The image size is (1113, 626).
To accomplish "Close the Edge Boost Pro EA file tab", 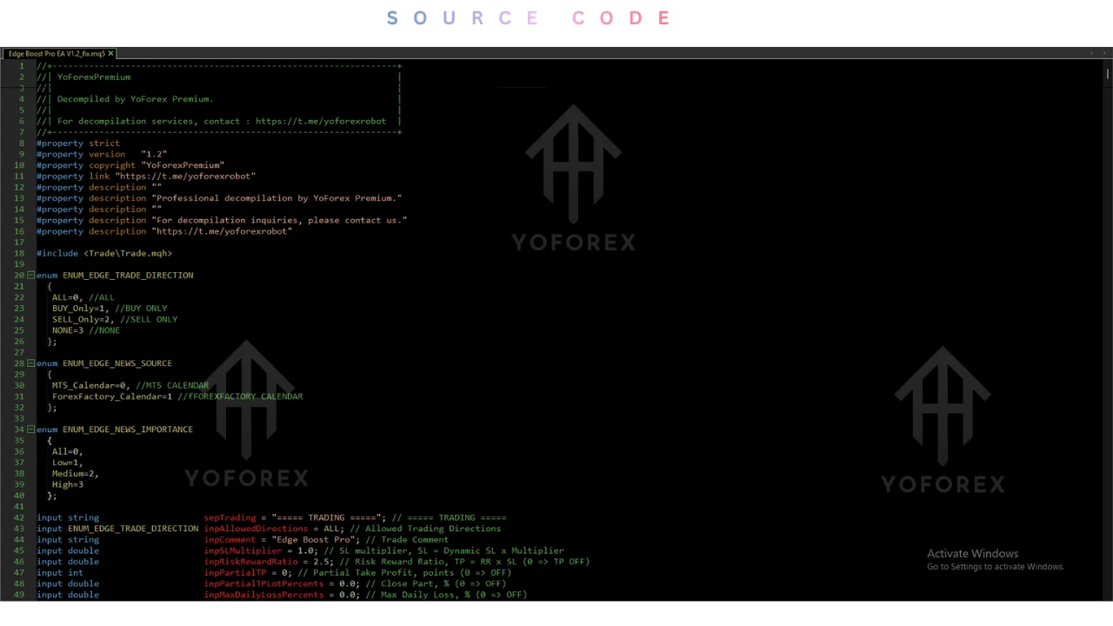I will [x=111, y=54].
